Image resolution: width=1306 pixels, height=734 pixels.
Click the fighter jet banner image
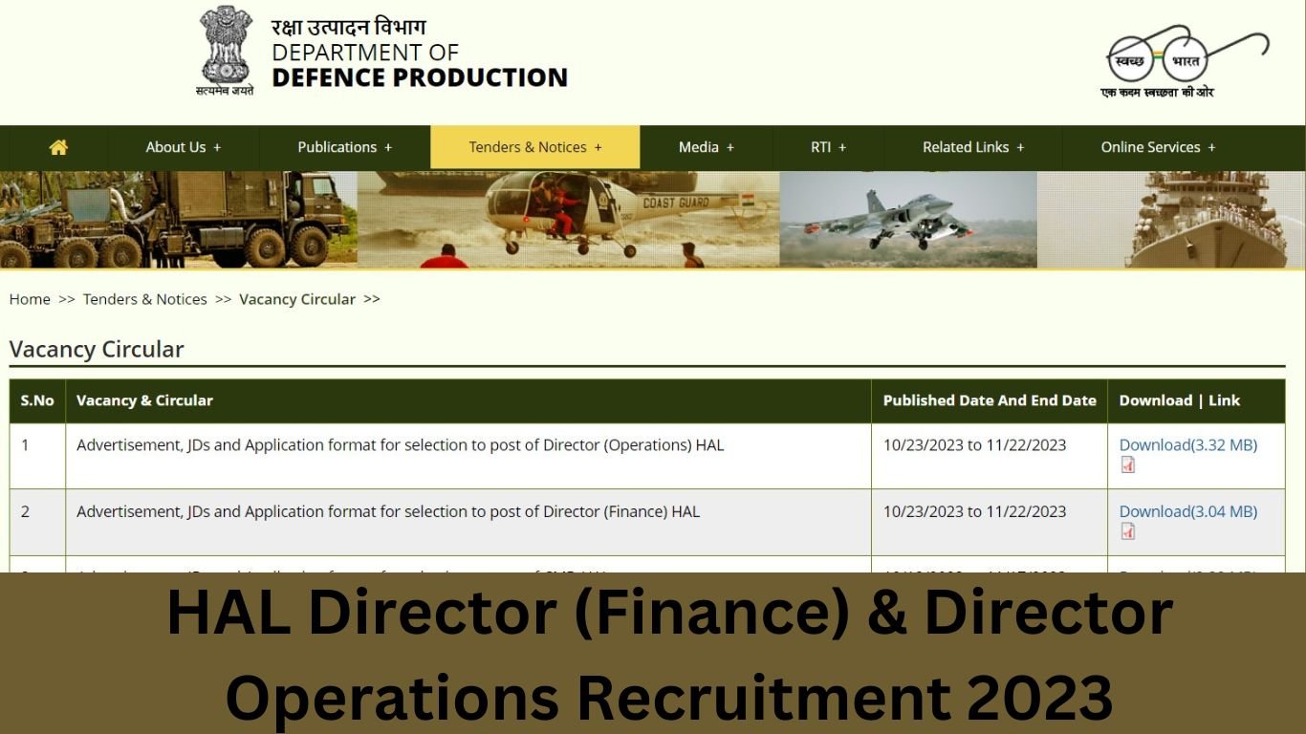[x=908, y=219]
